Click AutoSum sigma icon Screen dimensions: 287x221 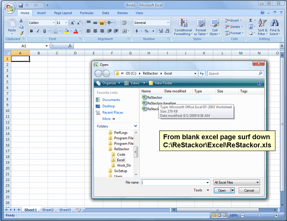coord(251,20)
